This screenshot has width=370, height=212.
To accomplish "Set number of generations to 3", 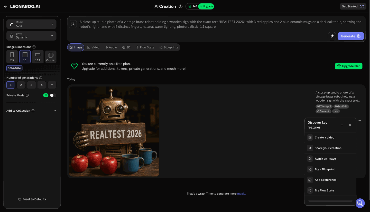I will point(31,85).
